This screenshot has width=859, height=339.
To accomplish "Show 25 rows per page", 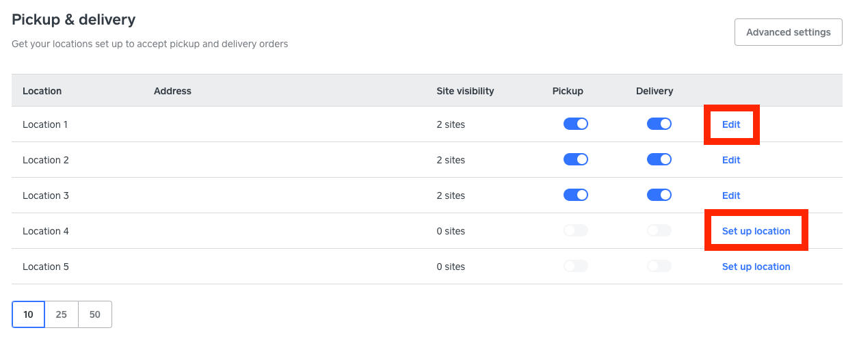I will tap(62, 314).
